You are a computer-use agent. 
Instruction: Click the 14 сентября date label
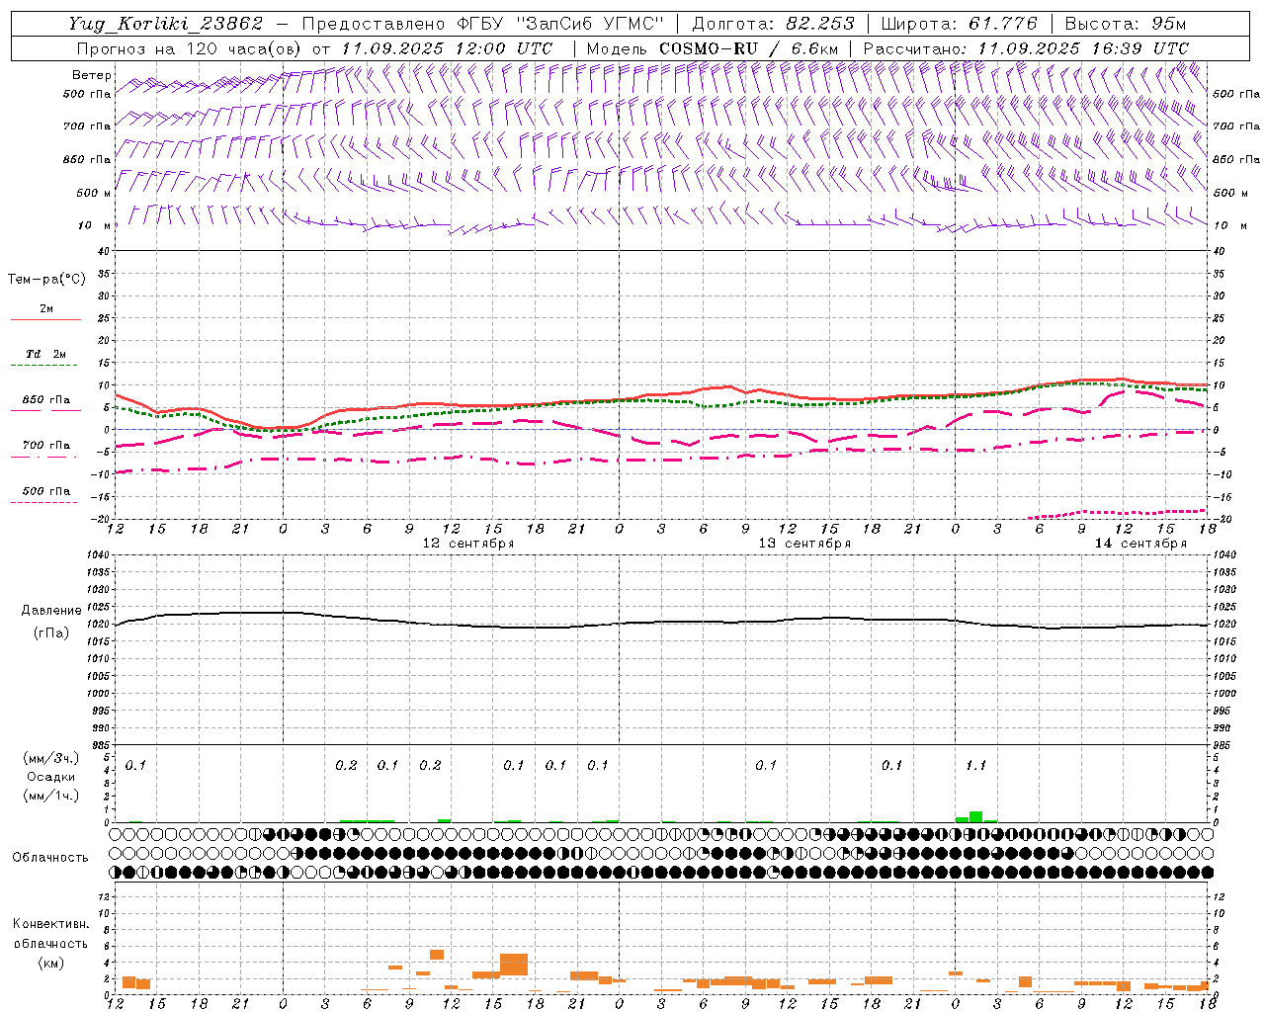[1140, 544]
